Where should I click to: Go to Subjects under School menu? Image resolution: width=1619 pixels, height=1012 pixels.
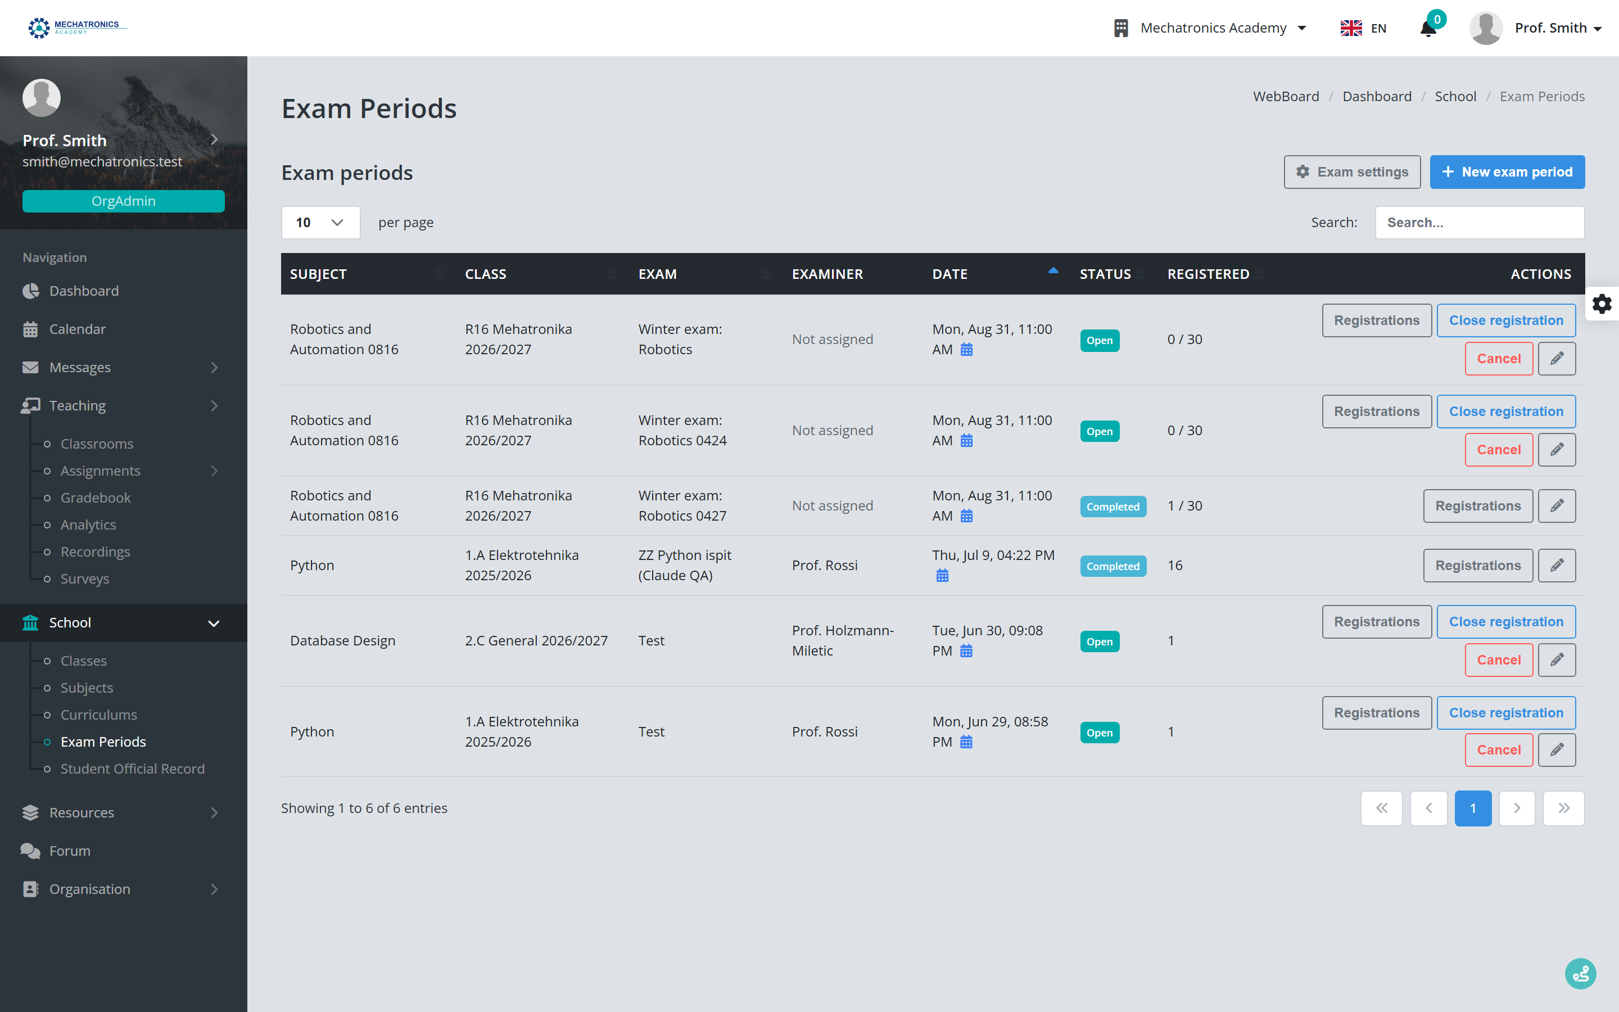[87, 688]
